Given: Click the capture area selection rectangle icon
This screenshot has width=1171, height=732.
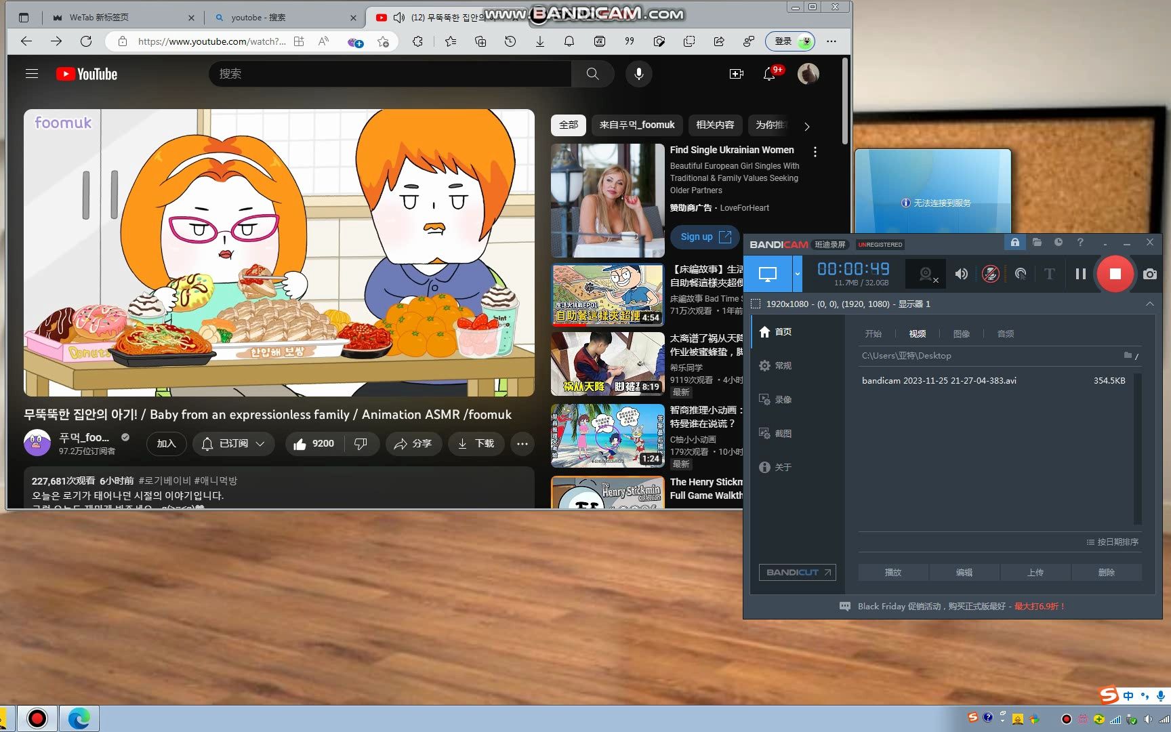Looking at the screenshot, I should click(x=756, y=304).
